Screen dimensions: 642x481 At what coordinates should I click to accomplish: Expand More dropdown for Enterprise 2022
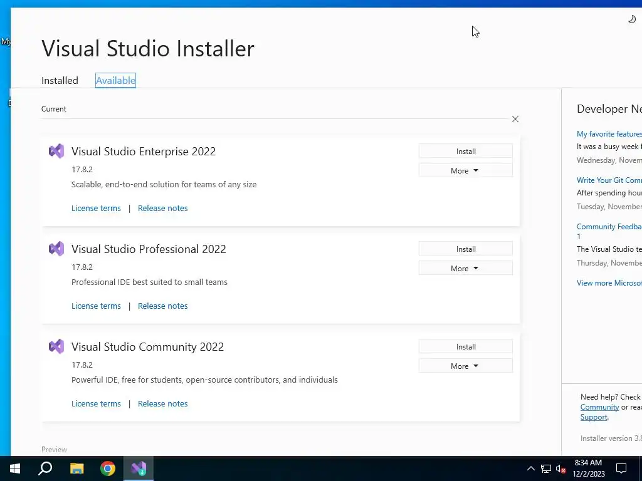coord(466,170)
